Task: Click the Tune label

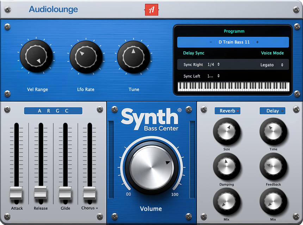Action: coord(134,89)
